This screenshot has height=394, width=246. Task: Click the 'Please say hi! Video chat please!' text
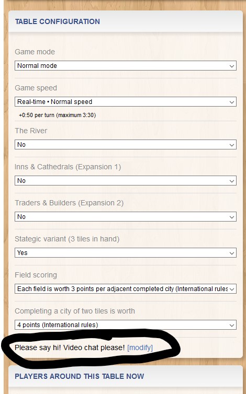[70, 348]
